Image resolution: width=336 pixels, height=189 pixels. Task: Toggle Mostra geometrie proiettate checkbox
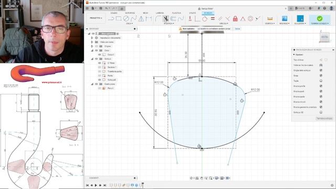(x=321, y=107)
